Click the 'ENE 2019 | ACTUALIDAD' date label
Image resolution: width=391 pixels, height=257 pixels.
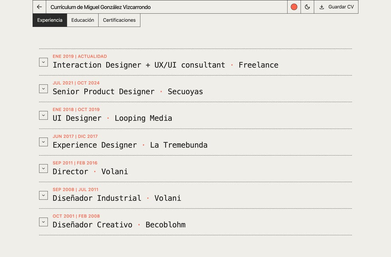[80, 56]
